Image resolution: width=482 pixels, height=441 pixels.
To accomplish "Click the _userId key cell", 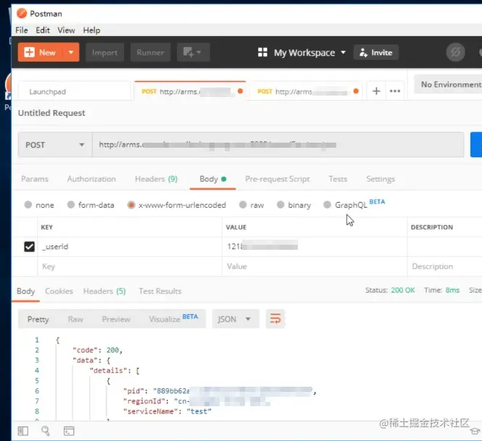I will point(130,246).
